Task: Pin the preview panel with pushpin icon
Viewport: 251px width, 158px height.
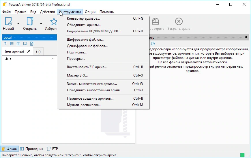Action: 246,38
